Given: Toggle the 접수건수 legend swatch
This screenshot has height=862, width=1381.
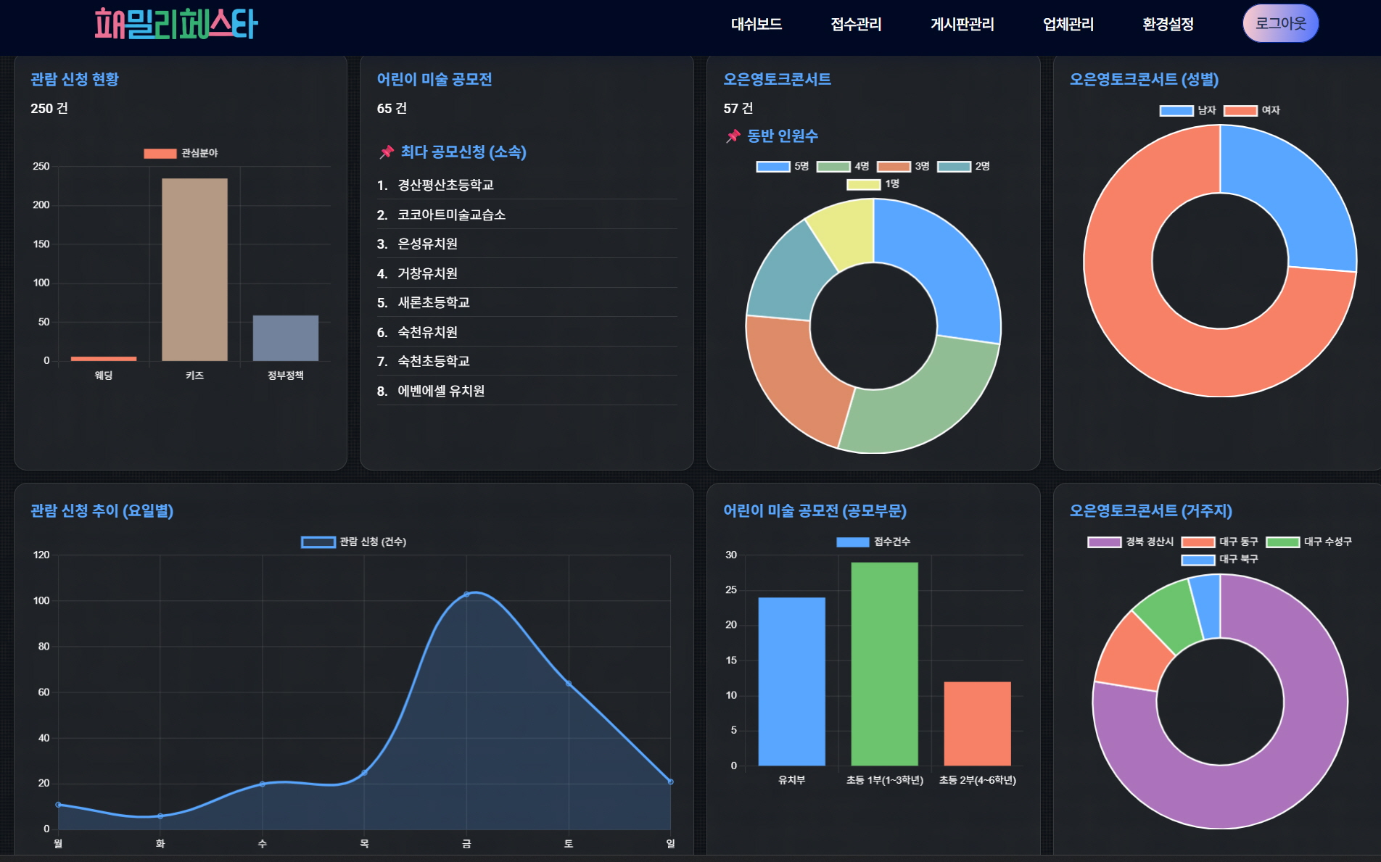Looking at the screenshot, I should (852, 542).
